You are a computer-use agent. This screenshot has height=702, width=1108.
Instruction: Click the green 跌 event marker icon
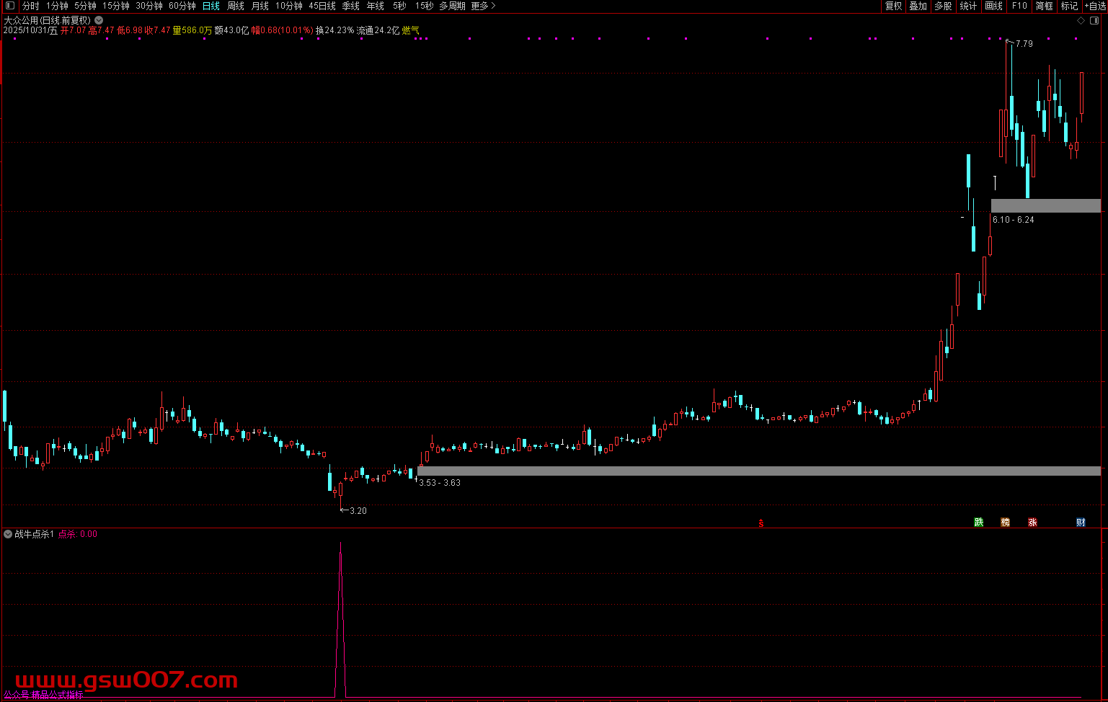(x=978, y=523)
